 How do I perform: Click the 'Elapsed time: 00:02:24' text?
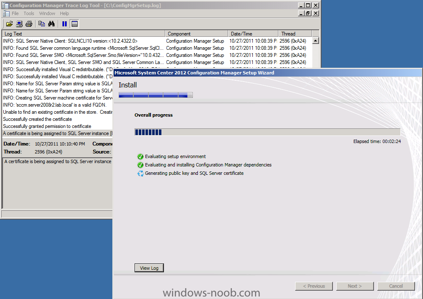tap(377, 141)
